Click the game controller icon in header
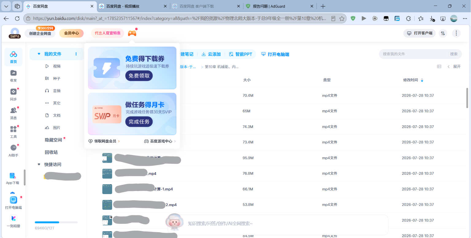The height and width of the screenshot is (238, 471). point(132,33)
